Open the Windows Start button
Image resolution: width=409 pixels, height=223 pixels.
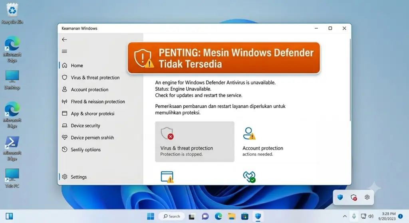(x=151, y=216)
